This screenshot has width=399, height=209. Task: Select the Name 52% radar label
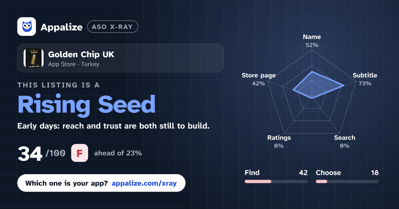point(312,41)
